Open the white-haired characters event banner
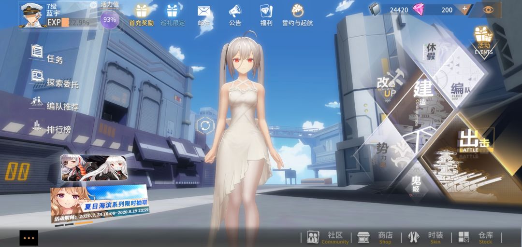Image resolution: width=522 pixels, height=247 pixels. click(x=94, y=168)
